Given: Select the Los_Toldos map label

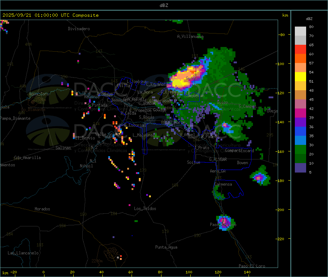Looking at the screenshot, I should click(145, 209).
